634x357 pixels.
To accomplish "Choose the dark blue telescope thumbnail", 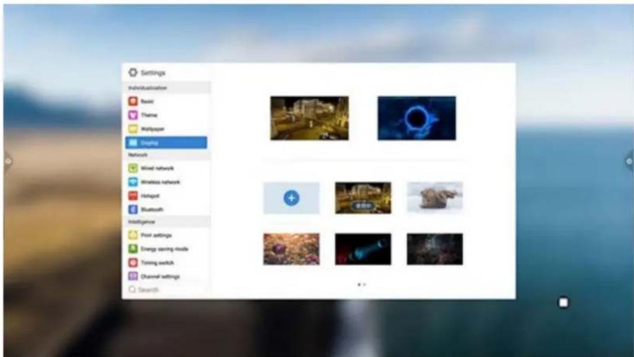I will tap(363, 249).
